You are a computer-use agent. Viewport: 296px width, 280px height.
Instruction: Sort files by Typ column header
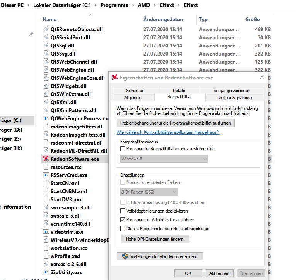pyautogui.click(x=203, y=19)
